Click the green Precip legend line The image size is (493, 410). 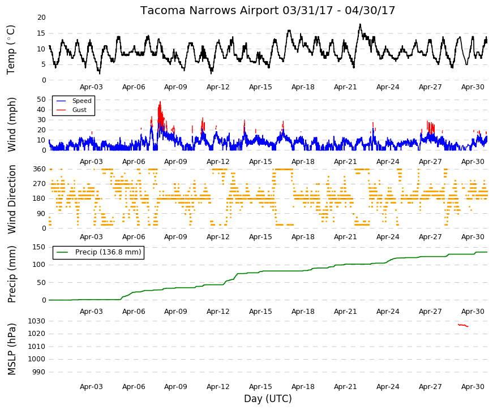pos(62,252)
